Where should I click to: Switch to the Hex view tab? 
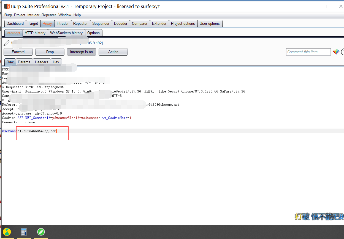click(56, 62)
